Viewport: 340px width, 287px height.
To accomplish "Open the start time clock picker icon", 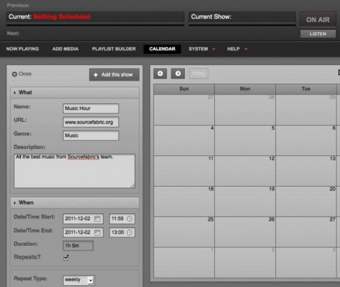I will coord(130,219).
